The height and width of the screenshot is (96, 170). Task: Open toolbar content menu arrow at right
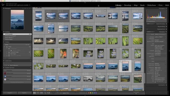(144, 93)
